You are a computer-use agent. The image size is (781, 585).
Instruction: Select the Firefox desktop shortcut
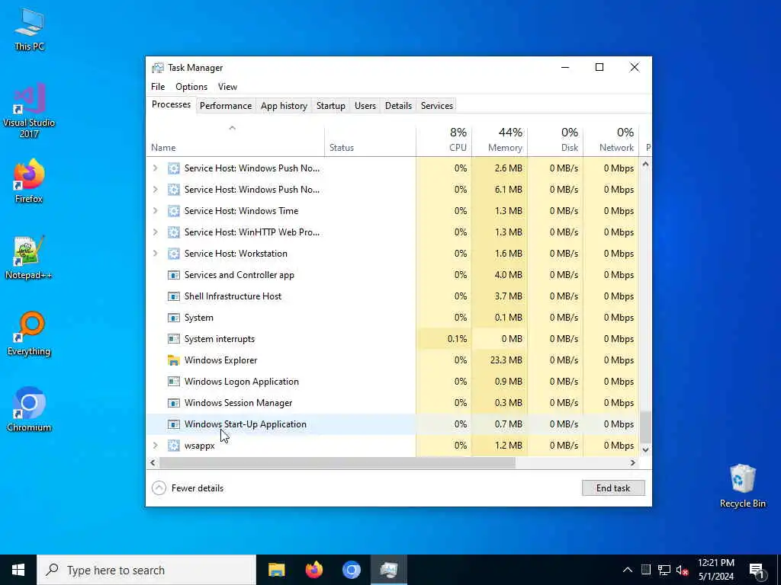[x=29, y=181]
